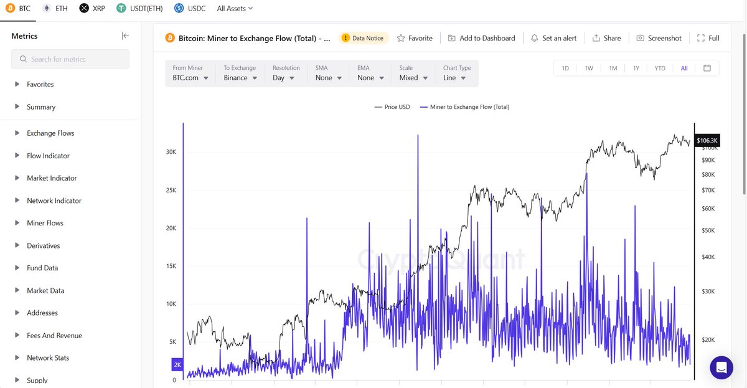Open the chat support widget
Viewport: 747px width, 388px height.
[x=721, y=367]
